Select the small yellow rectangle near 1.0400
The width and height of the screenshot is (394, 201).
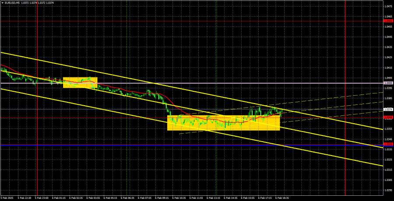(80, 83)
